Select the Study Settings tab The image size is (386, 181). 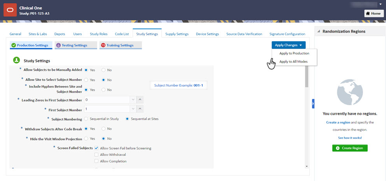pos(147,34)
